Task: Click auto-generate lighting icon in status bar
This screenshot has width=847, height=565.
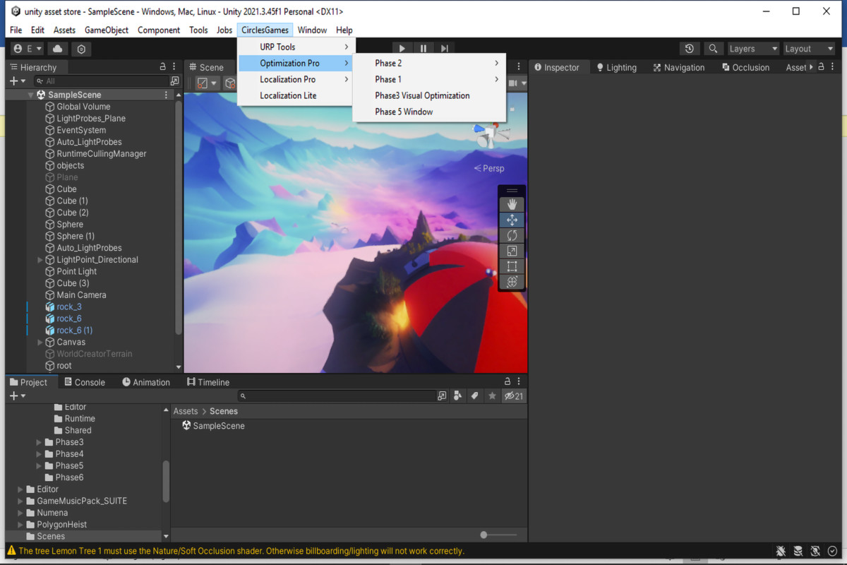Action: pyautogui.click(x=815, y=551)
